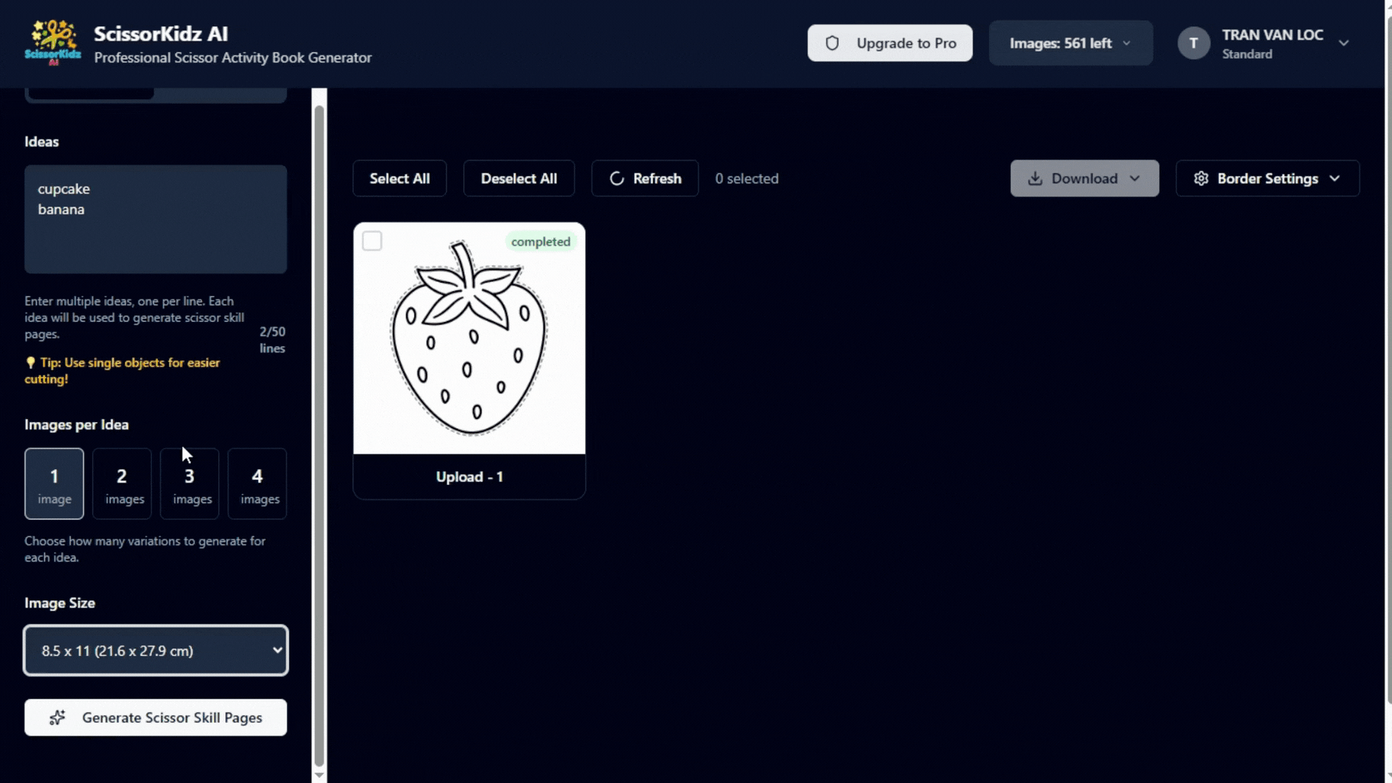Screen dimensions: 1392x783
Task: Expand the account menu chevron
Action: (x=1343, y=43)
